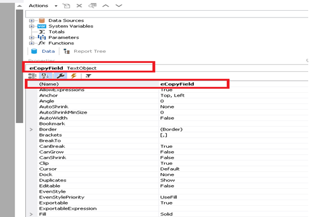Image resolution: width=311 pixels, height=217 pixels.
Task: Click the Events lightning bolt icon
Action: coord(74,76)
